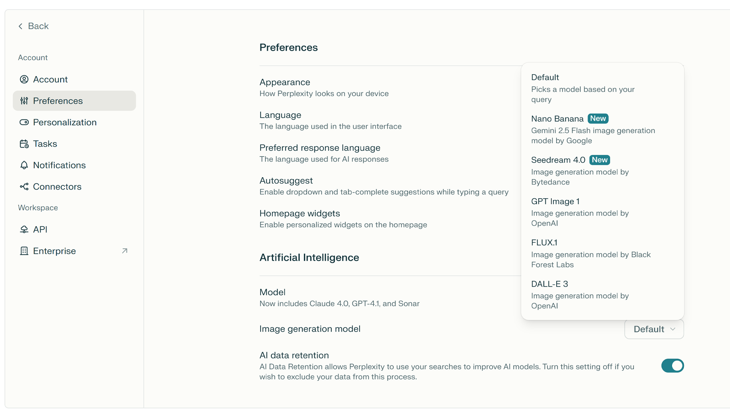Click the Connectors nodes icon
The height and width of the screenshot is (410, 730).
24,187
